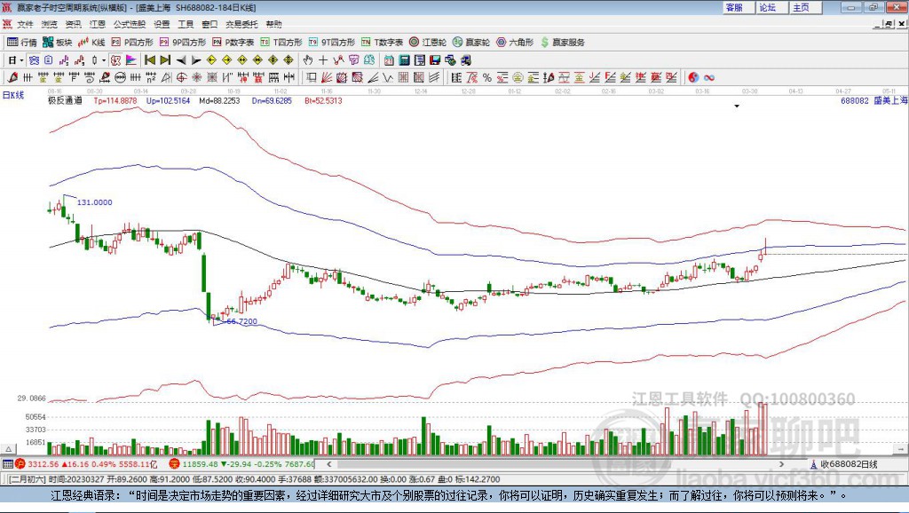The height and width of the screenshot is (513, 909).
Task: Open the 交易委托 menu
Action: [241, 24]
